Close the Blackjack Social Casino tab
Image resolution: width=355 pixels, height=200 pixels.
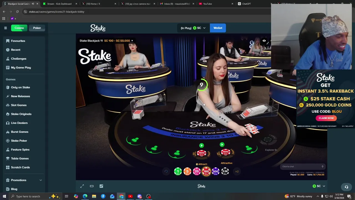(37, 4)
